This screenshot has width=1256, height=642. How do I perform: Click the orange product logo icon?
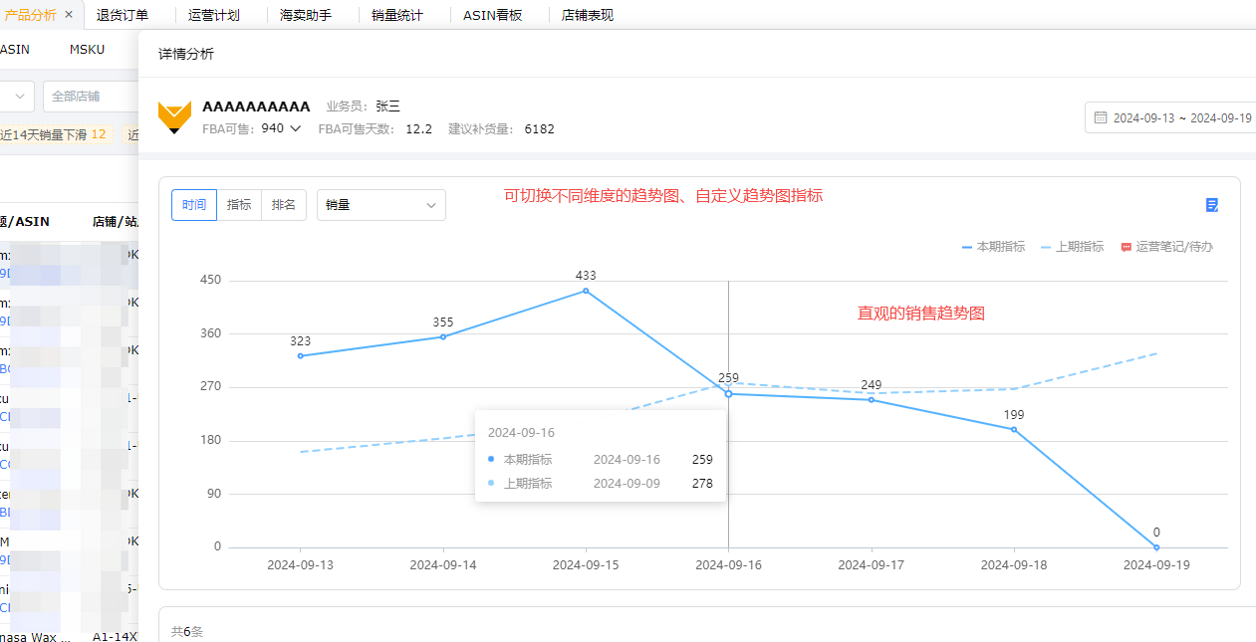[175, 116]
